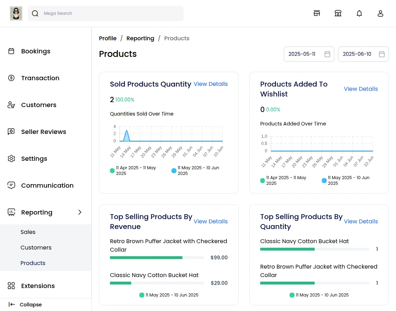Select the Sales reporting submenu item
This screenshot has height=311, width=396.
(x=28, y=232)
